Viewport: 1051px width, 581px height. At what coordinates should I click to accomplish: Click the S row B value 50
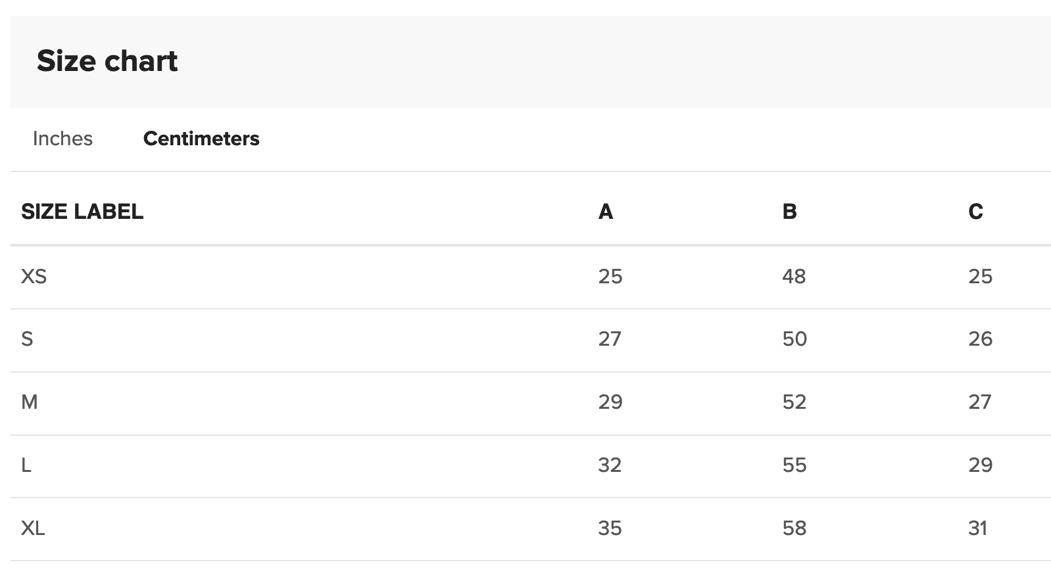[794, 339]
